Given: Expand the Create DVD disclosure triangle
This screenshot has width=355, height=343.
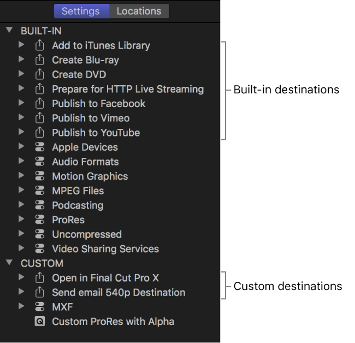Looking at the screenshot, I should coord(21,74).
